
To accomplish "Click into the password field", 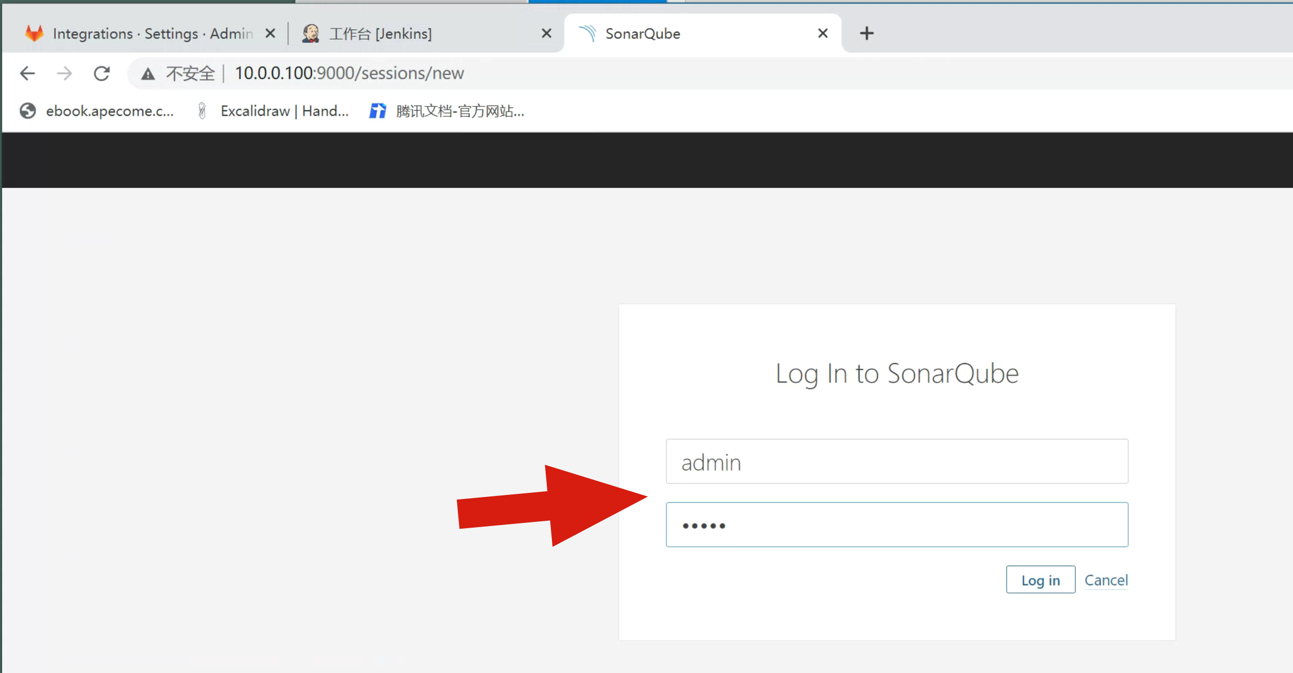I will (x=896, y=524).
